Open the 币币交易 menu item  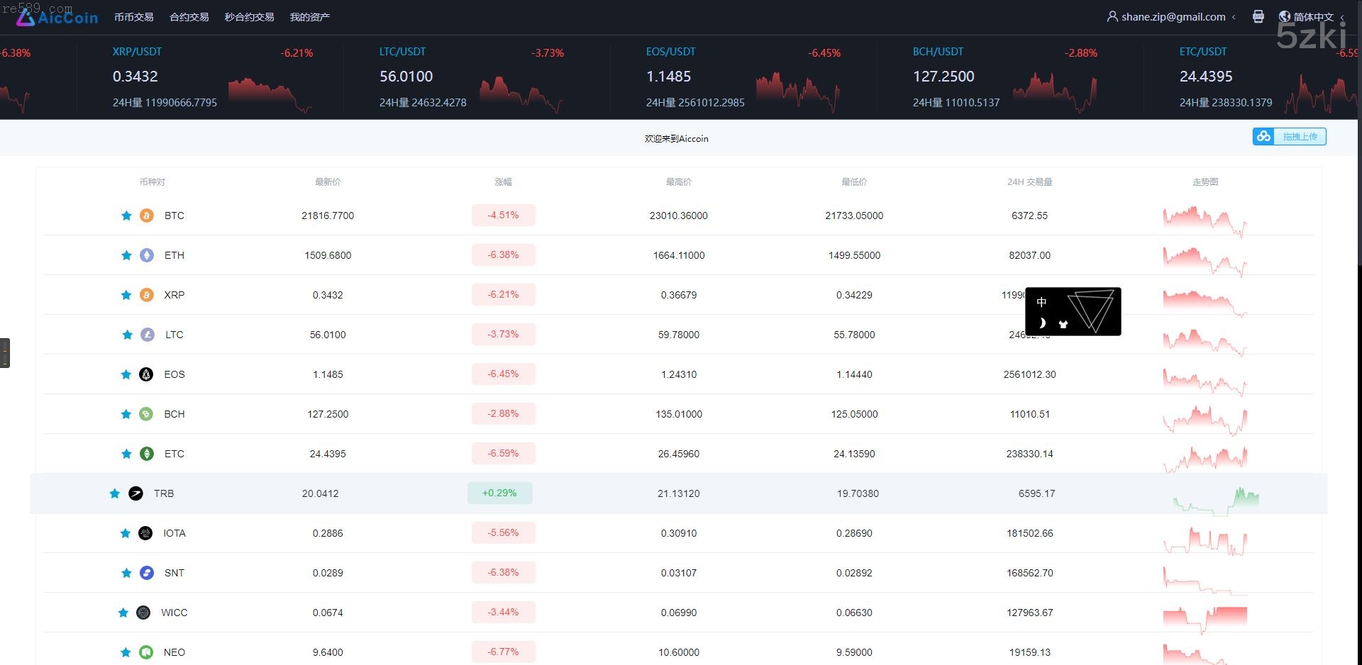coord(133,17)
